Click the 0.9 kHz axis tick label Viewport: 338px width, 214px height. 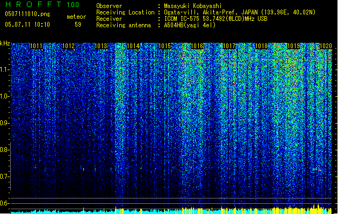tap(5, 123)
